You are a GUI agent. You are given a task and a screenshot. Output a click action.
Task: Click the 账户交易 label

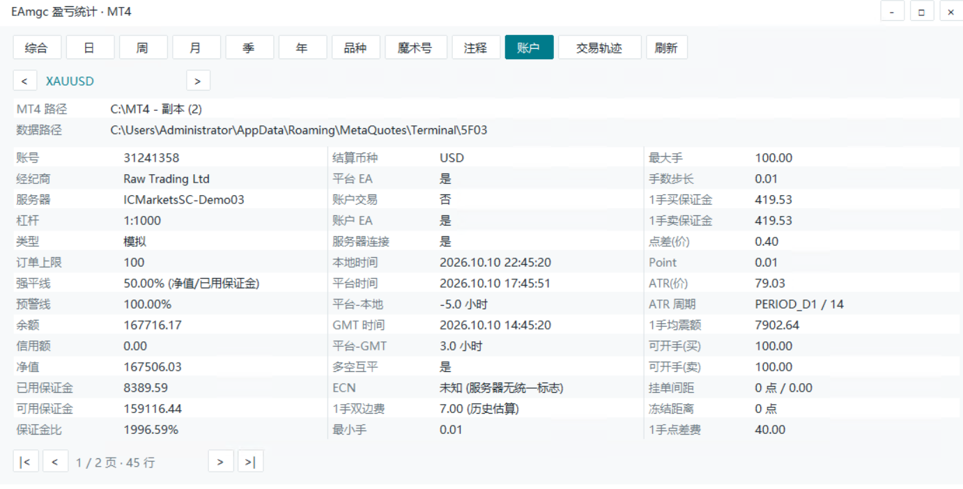coord(355,200)
